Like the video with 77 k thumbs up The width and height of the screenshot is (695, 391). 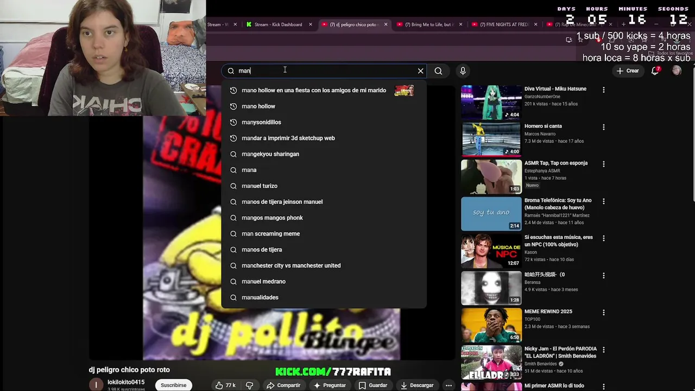point(225,385)
